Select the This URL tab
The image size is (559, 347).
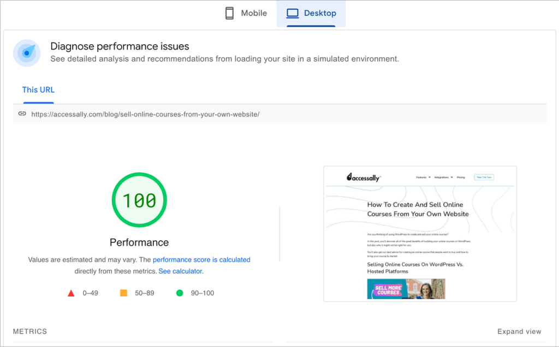(38, 89)
